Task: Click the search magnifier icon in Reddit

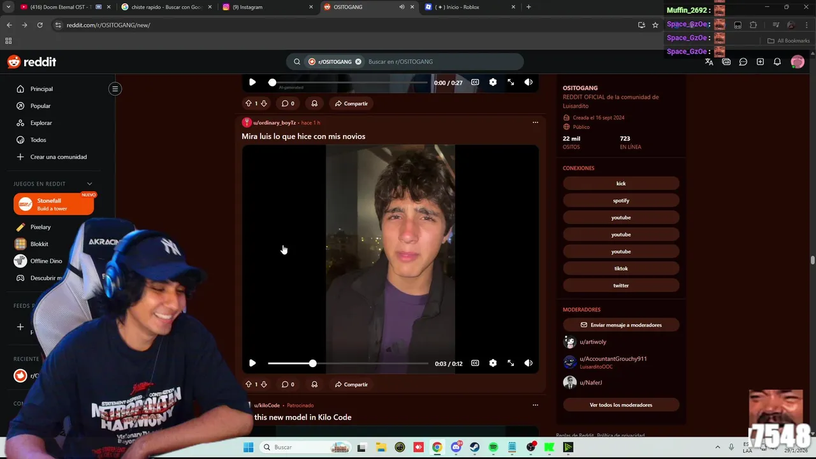Action: point(297,62)
